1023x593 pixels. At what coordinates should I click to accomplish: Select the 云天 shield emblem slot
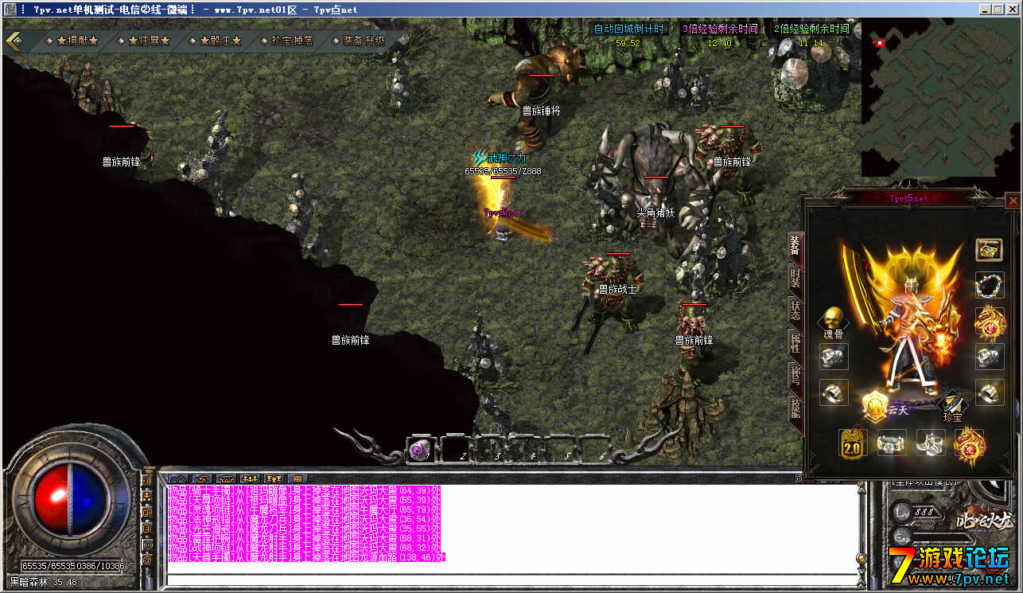[x=876, y=407]
